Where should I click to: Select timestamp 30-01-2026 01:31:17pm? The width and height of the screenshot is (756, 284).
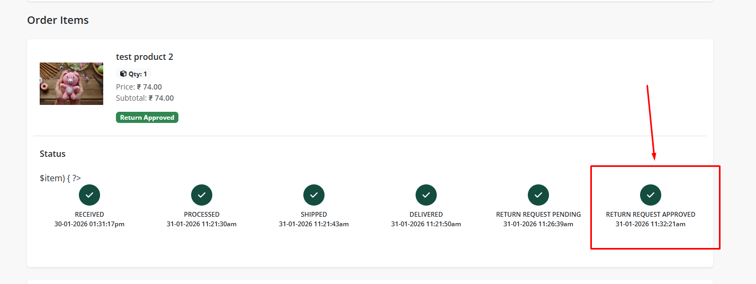click(x=89, y=224)
